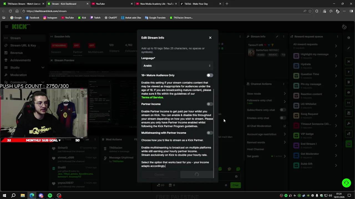
Task: Open Windows Start menu
Action: (4, 196)
